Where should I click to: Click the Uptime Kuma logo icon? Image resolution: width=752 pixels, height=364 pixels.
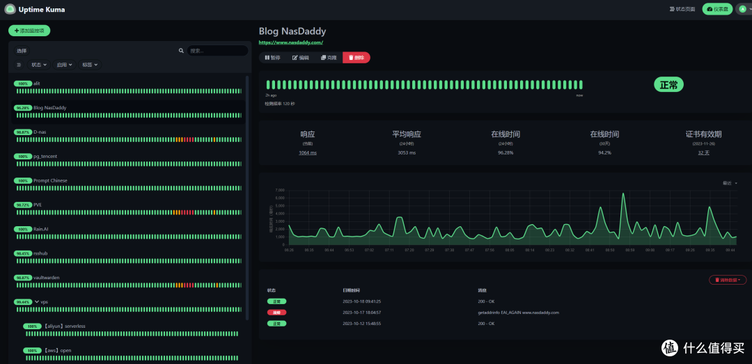(x=10, y=9)
